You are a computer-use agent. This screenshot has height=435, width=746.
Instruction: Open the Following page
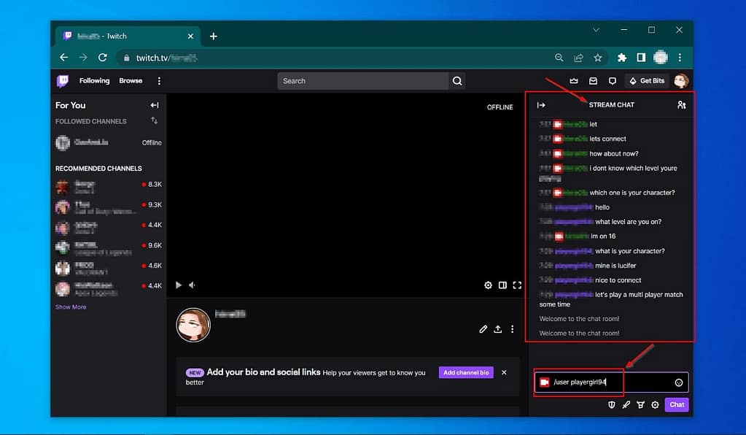point(94,81)
